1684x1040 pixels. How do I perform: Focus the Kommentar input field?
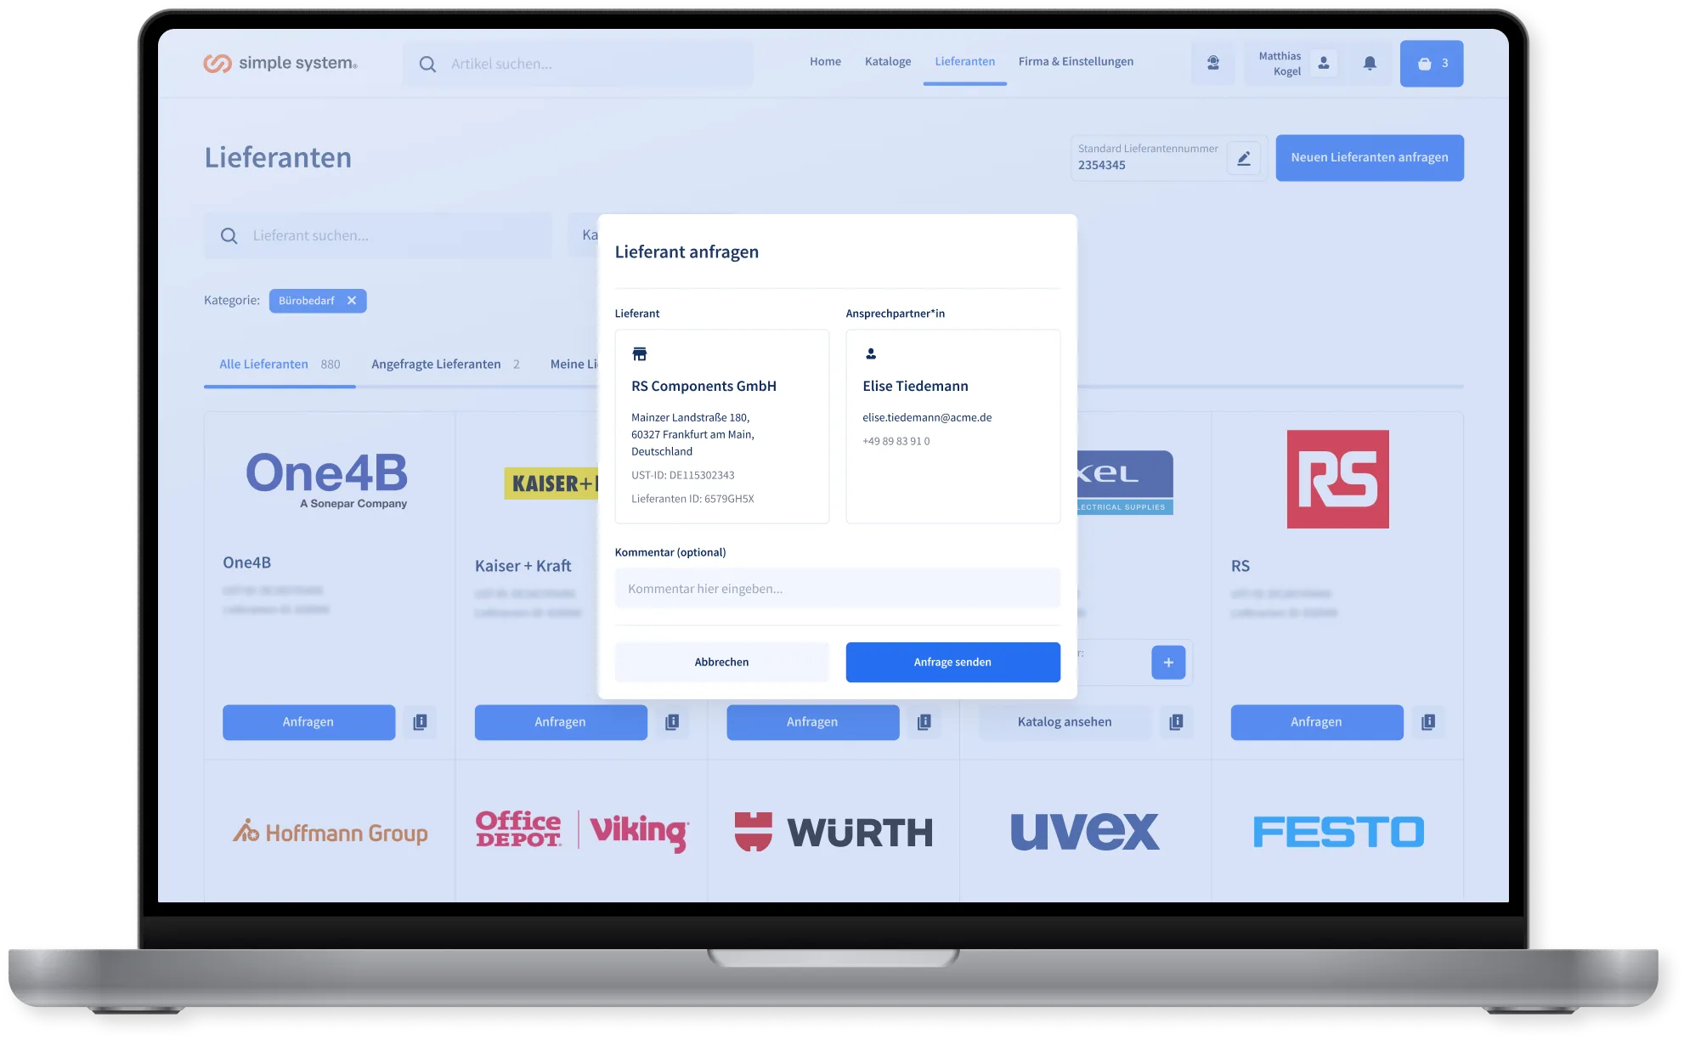click(837, 589)
